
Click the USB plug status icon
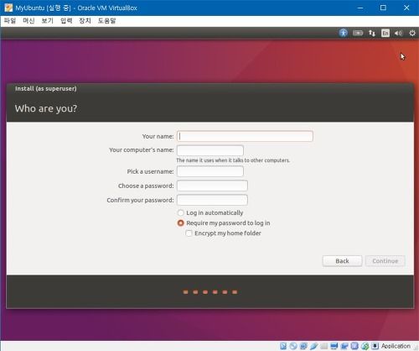point(314,346)
